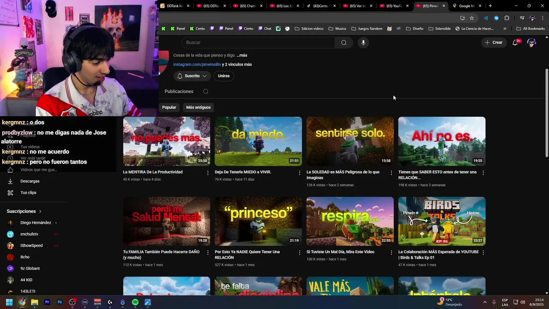Open Edicion videos bookmark folder
The image size is (549, 309).
tap(309, 29)
